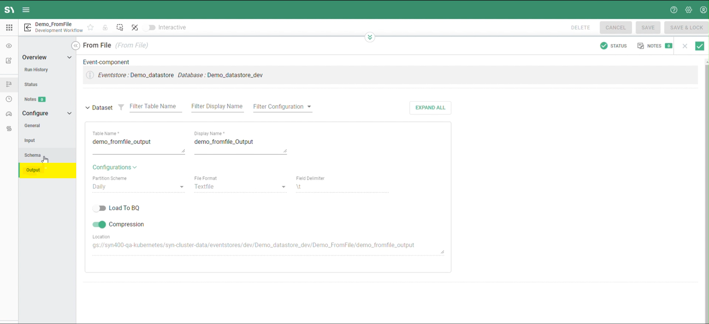Screen dimensions: 709x324
Task: Open the Filter Configuration dropdown
Action: [x=282, y=107]
